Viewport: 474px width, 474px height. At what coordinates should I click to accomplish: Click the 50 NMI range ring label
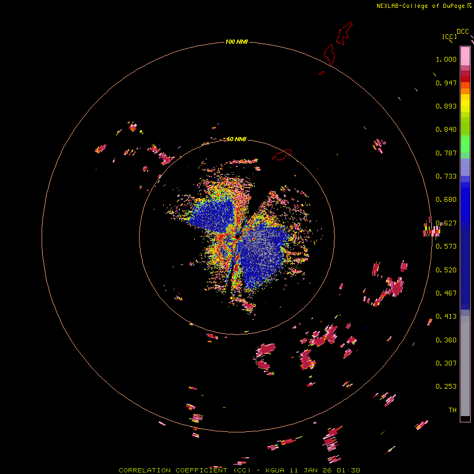point(236,139)
